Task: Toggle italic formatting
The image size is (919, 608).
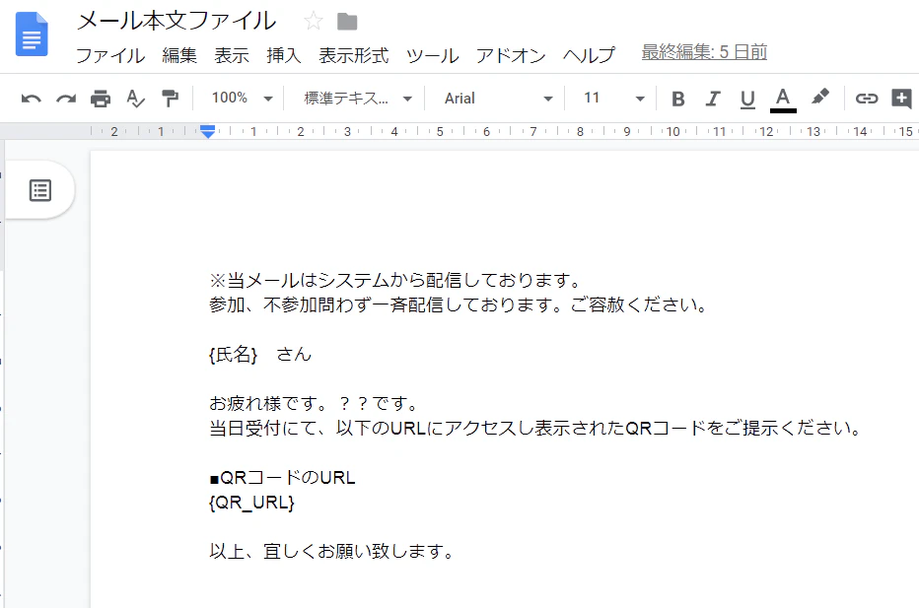Action: [x=713, y=99]
